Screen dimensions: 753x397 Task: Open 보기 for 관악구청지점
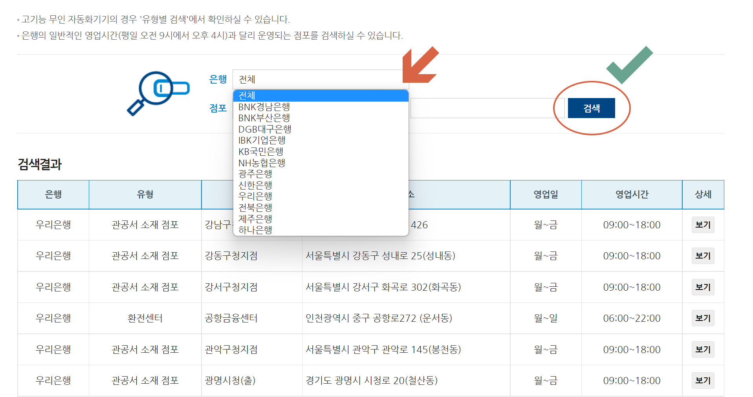703,350
